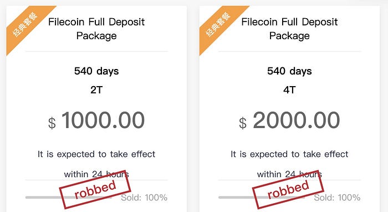The width and height of the screenshot is (388, 212).
Task: Click the 540 days label on right card
Action: (x=289, y=71)
